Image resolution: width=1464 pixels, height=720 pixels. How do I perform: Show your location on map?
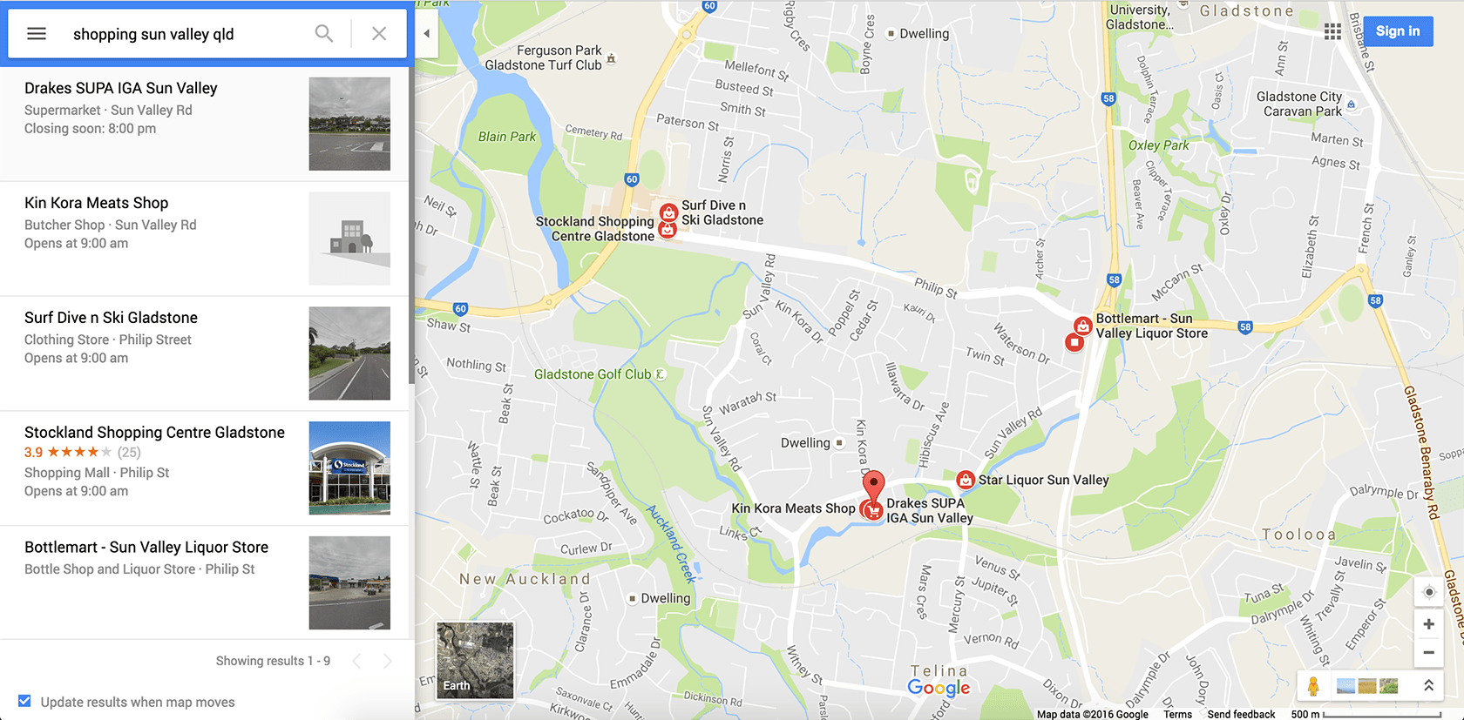coord(1429,592)
